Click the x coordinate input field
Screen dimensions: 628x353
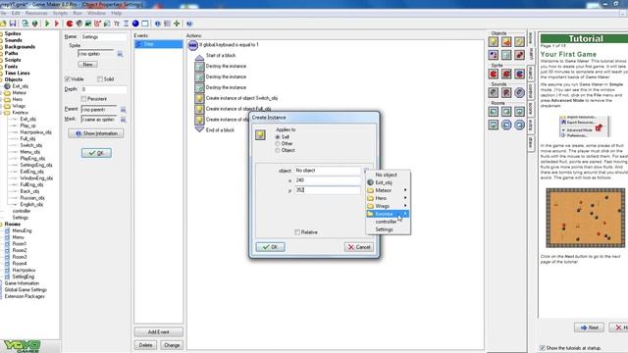click(328, 180)
